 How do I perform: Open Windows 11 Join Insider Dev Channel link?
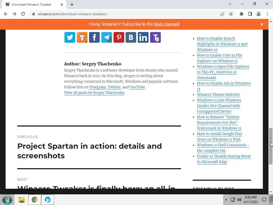[x=219, y=106]
